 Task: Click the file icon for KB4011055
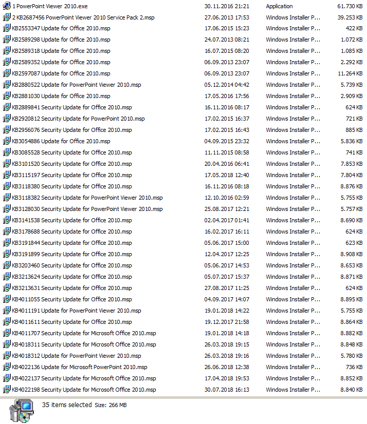(x=7, y=300)
